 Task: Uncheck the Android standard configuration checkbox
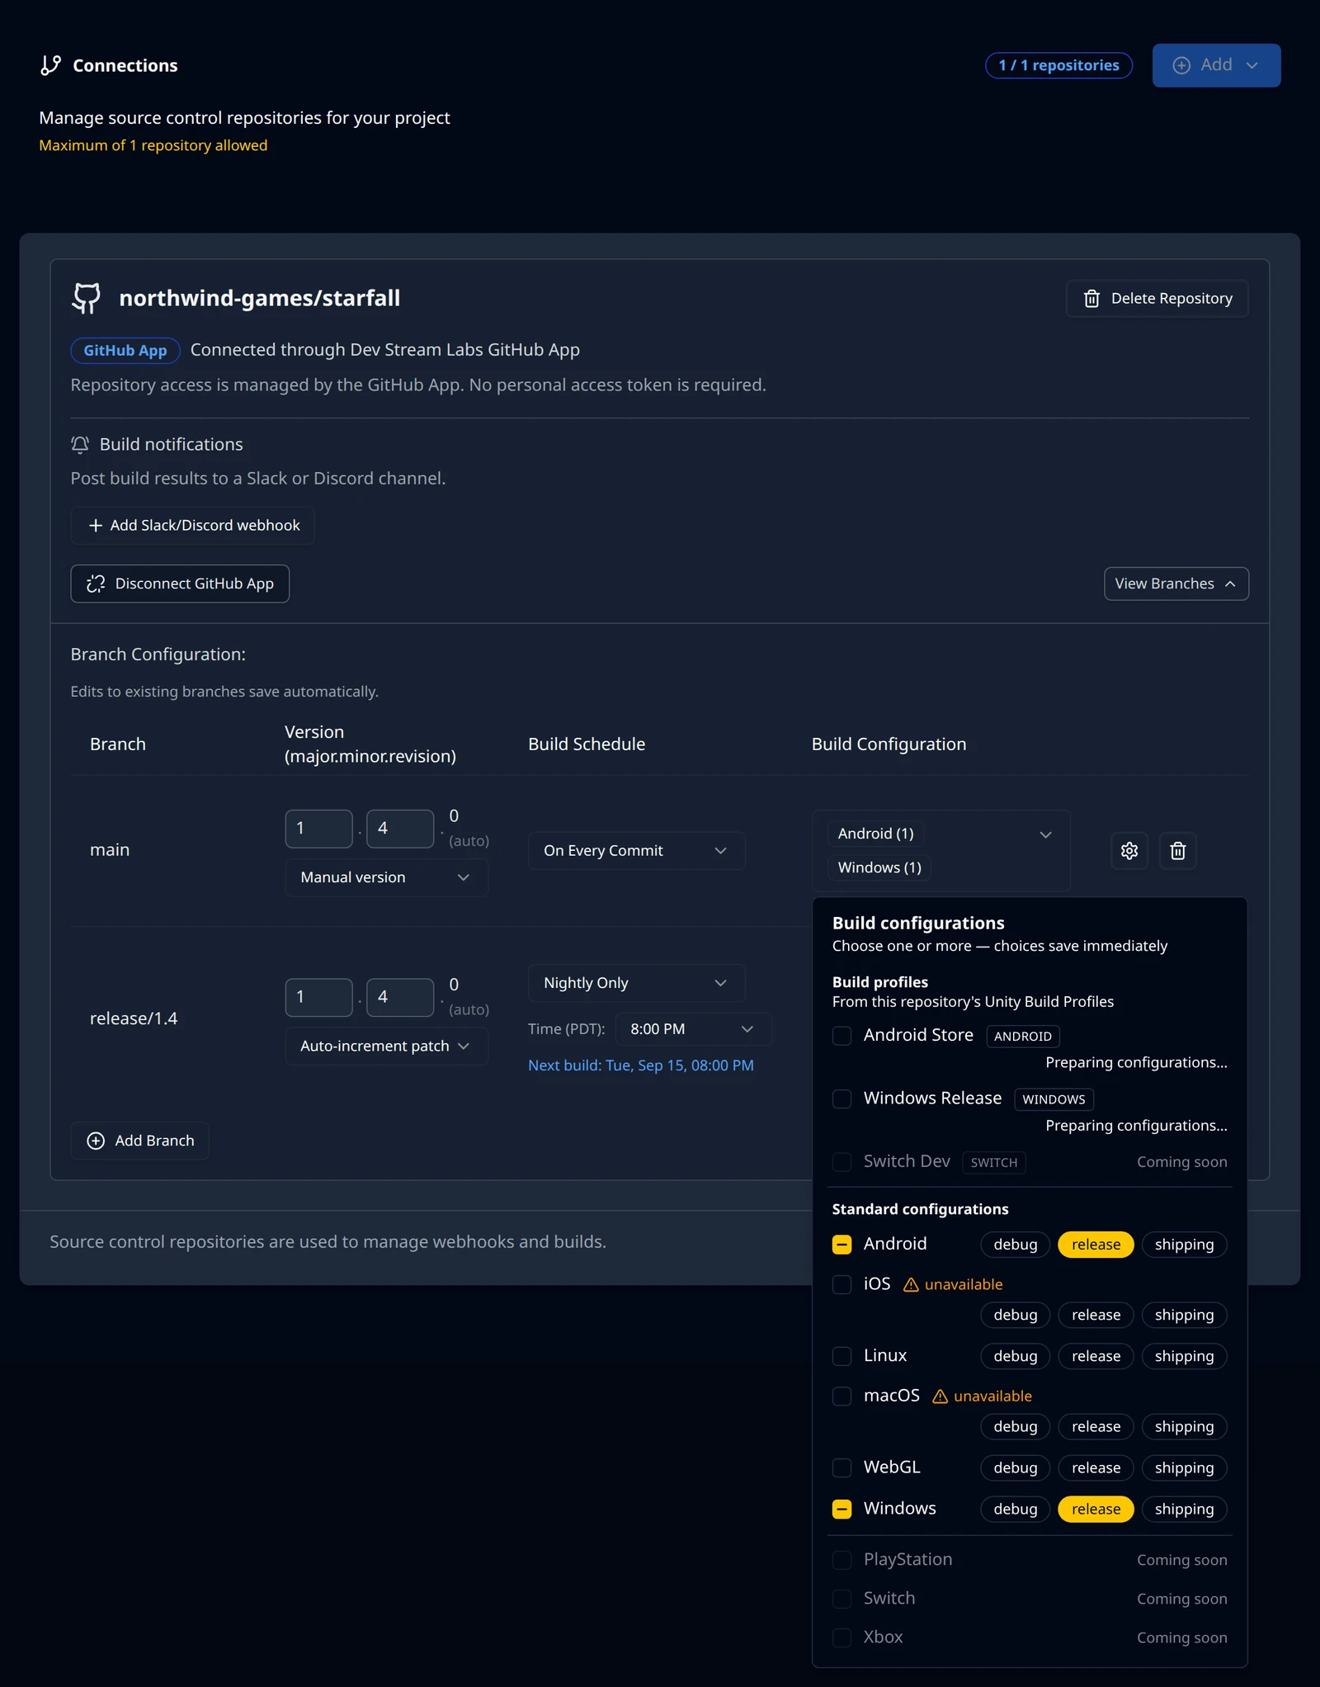click(841, 1244)
